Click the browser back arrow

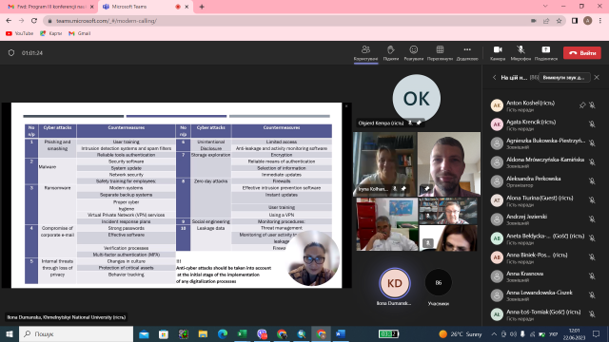(9, 21)
